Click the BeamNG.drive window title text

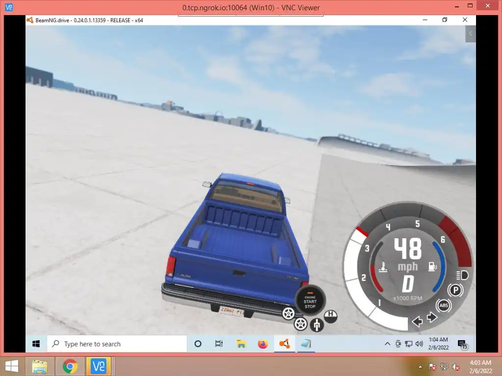(x=89, y=20)
